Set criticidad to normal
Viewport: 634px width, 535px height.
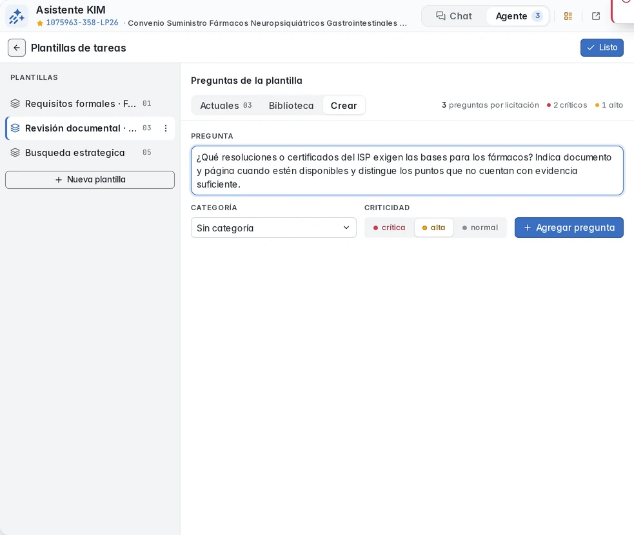point(480,228)
